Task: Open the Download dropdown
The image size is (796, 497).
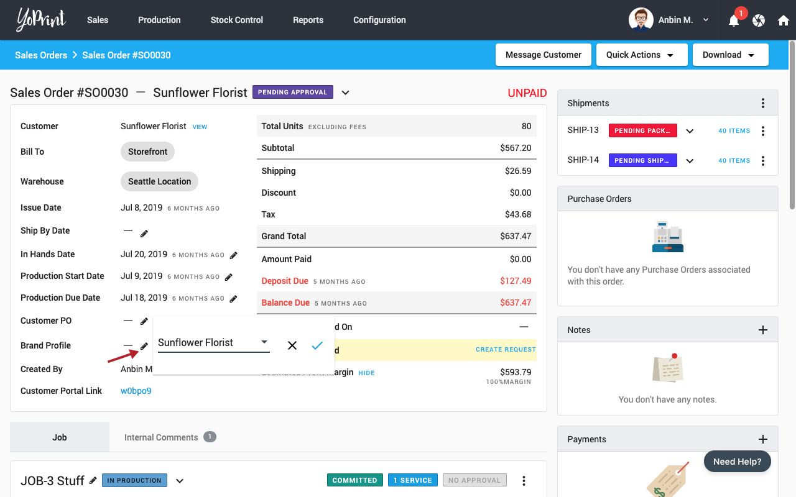Action: [x=731, y=55]
